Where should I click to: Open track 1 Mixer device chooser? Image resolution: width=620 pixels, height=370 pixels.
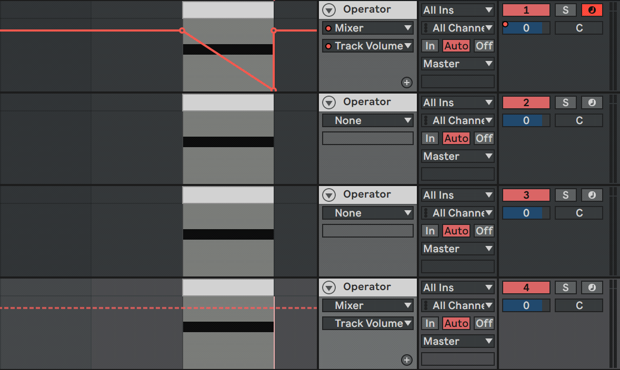pyautogui.click(x=368, y=28)
